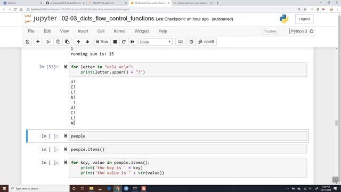Click the Run button

click(x=102, y=42)
